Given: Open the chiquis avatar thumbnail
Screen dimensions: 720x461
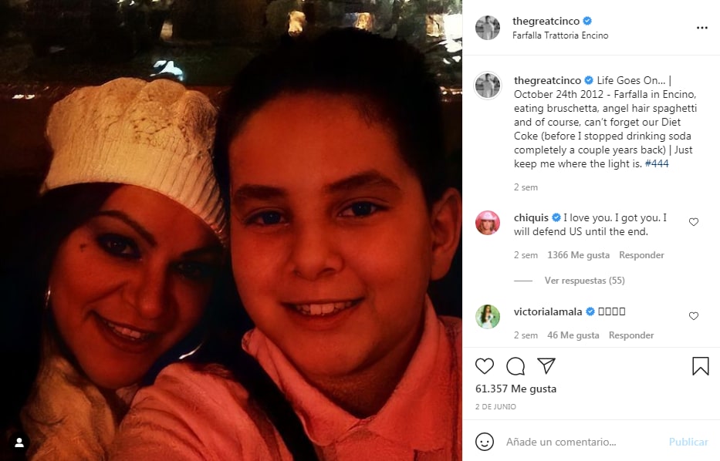Looking at the screenshot, I should pyautogui.click(x=488, y=223).
